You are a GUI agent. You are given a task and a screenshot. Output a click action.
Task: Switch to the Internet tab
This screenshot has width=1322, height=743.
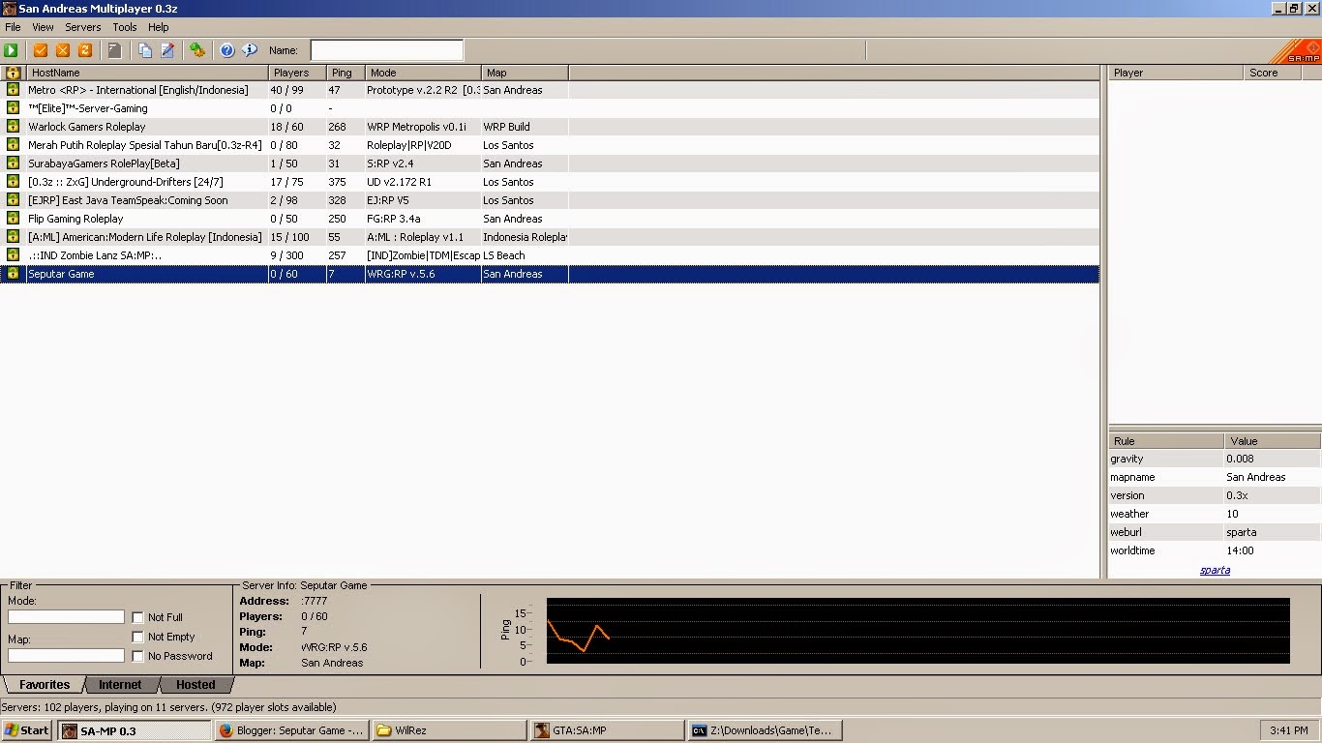pos(120,685)
